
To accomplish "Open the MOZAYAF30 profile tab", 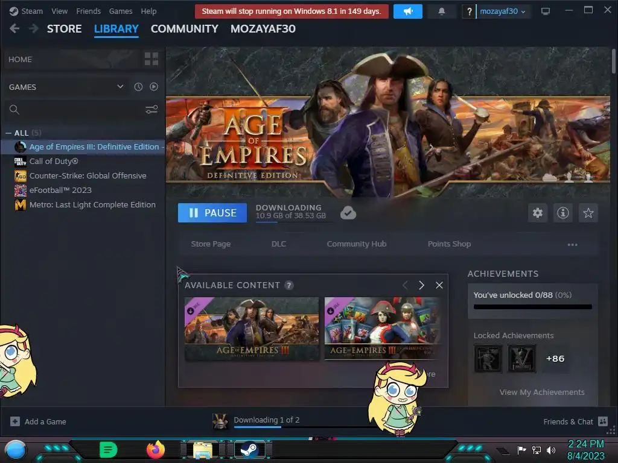I will pyautogui.click(x=263, y=29).
